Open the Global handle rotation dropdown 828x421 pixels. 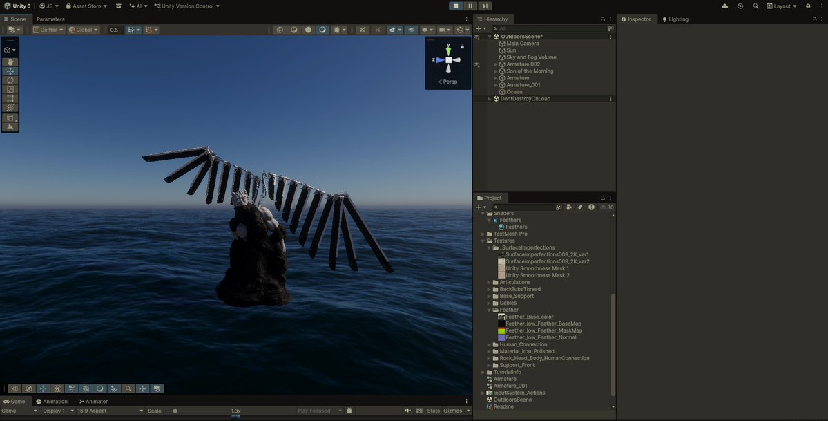(x=84, y=30)
